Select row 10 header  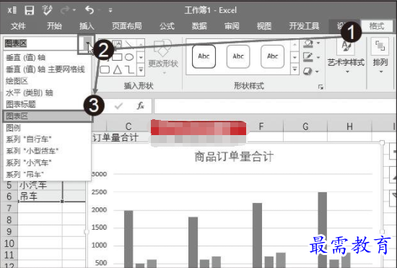pyautogui.click(x=9, y=243)
